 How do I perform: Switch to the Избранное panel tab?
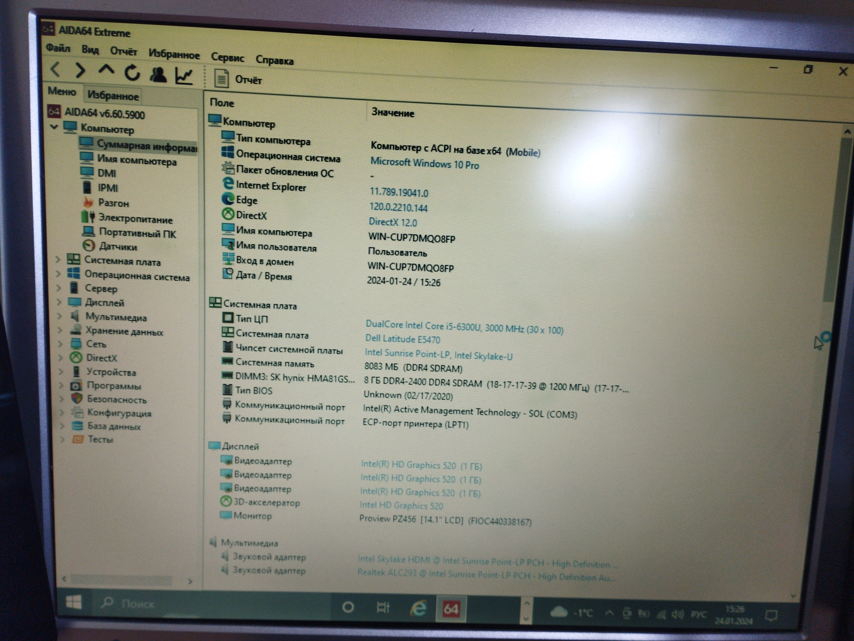(x=113, y=95)
